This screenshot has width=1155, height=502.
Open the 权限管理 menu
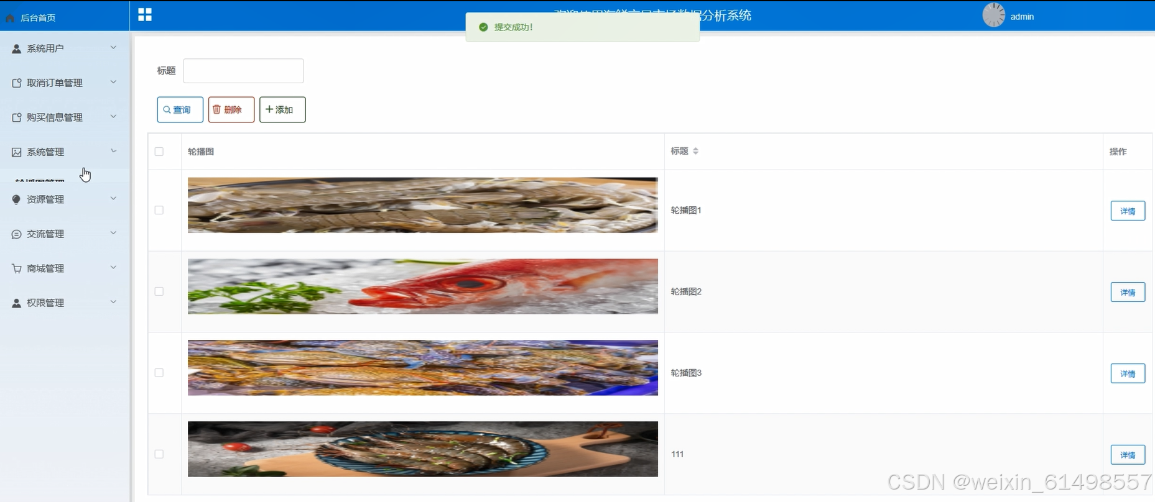pyautogui.click(x=65, y=303)
